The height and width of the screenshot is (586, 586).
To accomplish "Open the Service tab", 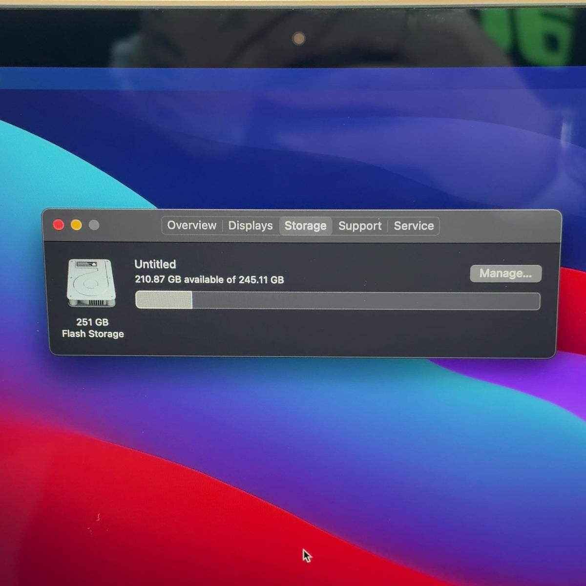I will pos(414,226).
